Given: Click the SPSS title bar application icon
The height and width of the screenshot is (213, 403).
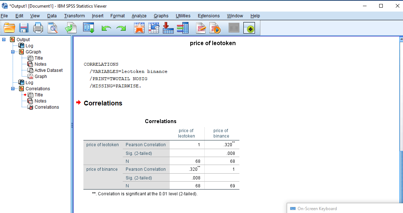Looking at the screenshot, I should tap(4, 6).
